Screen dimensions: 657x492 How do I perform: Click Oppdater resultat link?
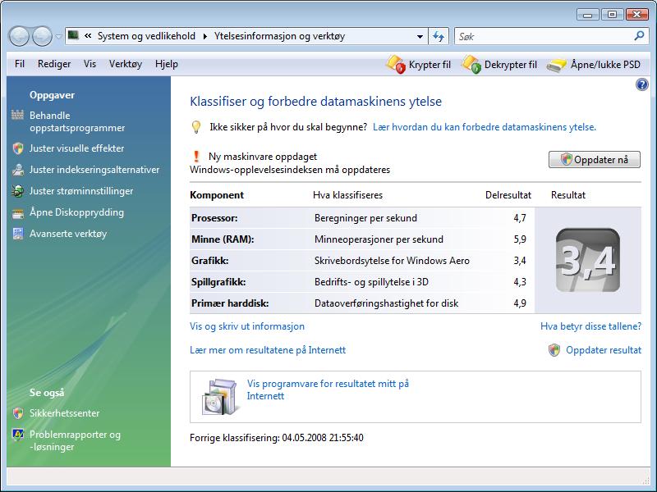point(604,350)
